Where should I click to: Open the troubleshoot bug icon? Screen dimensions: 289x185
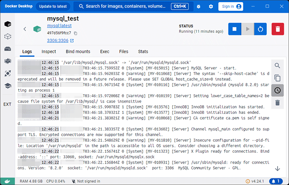(x=198, y=7)
